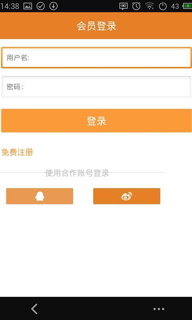
Task: Focus the 用户名 username field
Action: 96,58
